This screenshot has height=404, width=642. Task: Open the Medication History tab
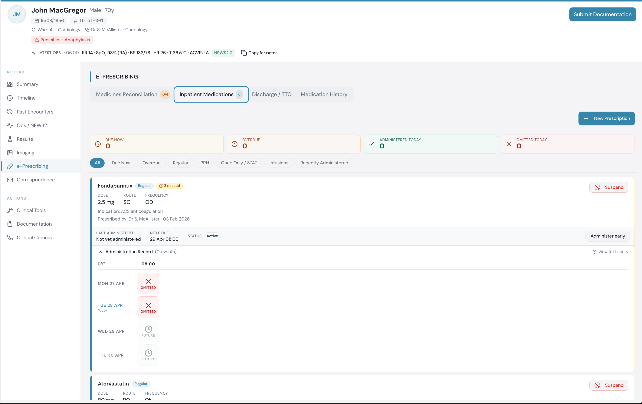click(324, 94)
